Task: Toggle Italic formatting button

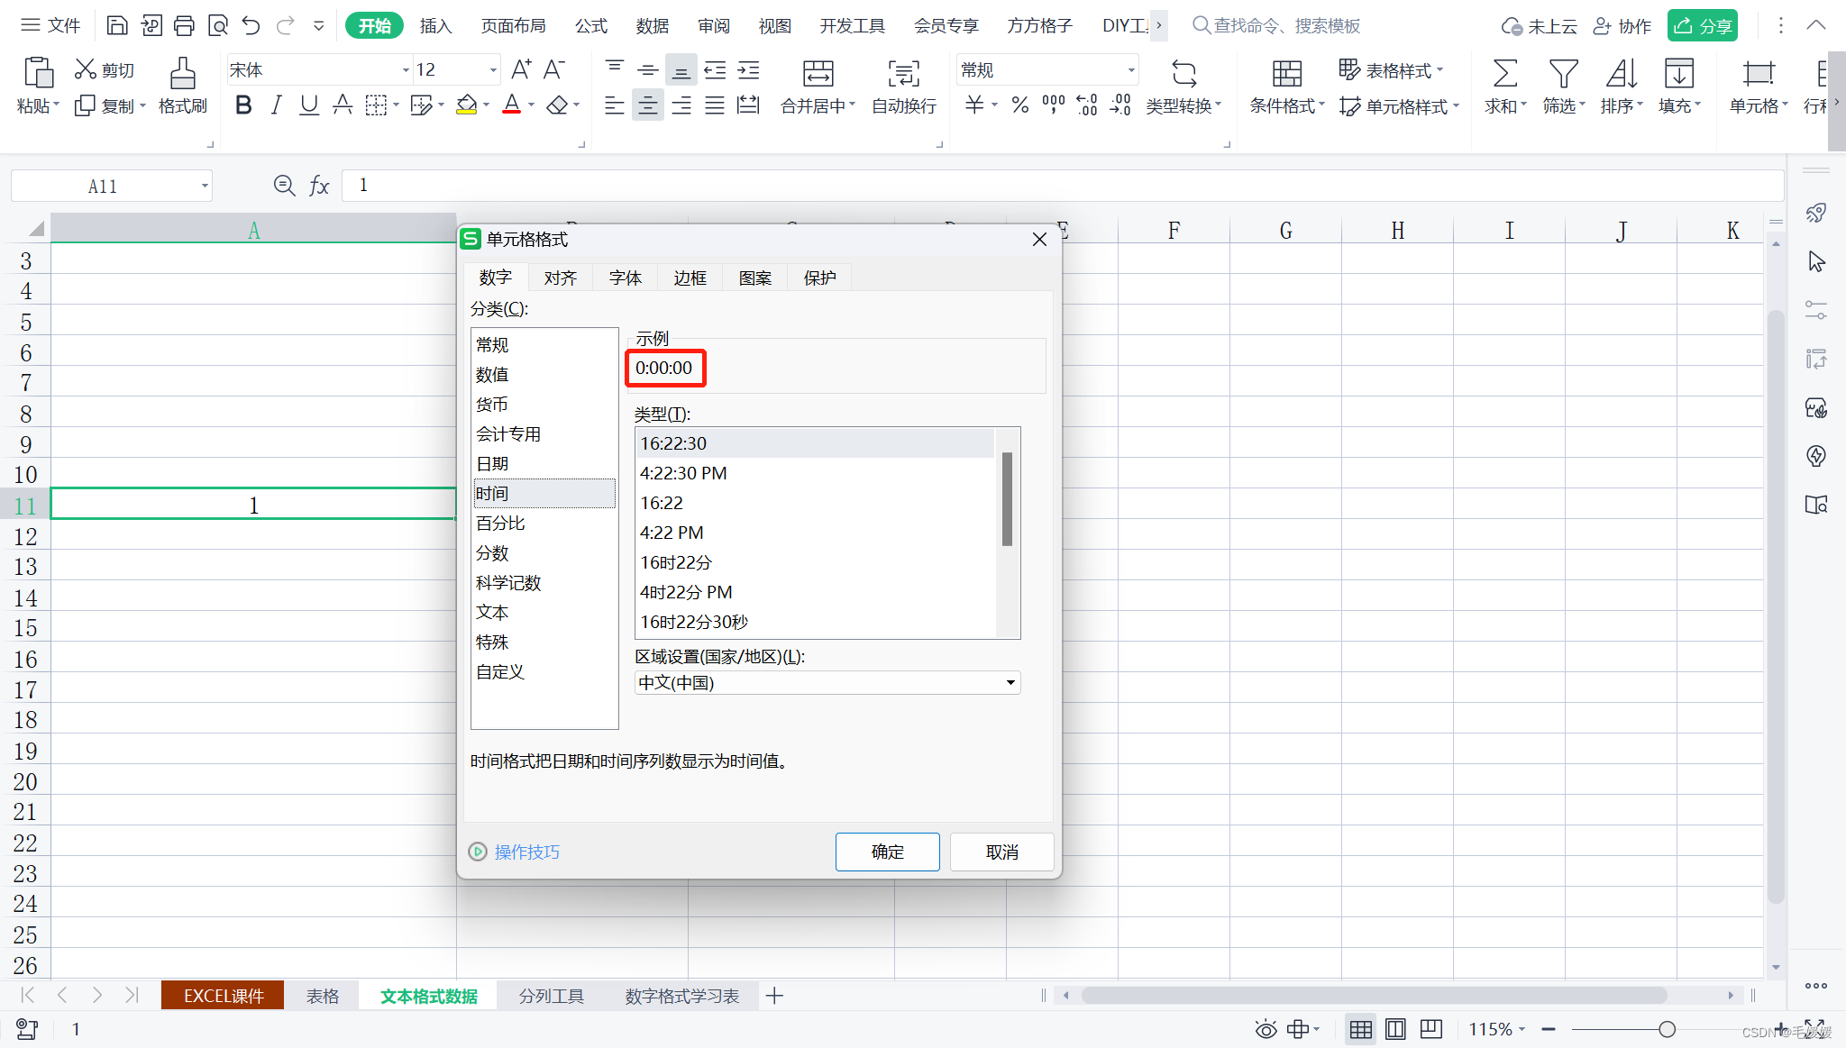Action: [x=276, y=105]
